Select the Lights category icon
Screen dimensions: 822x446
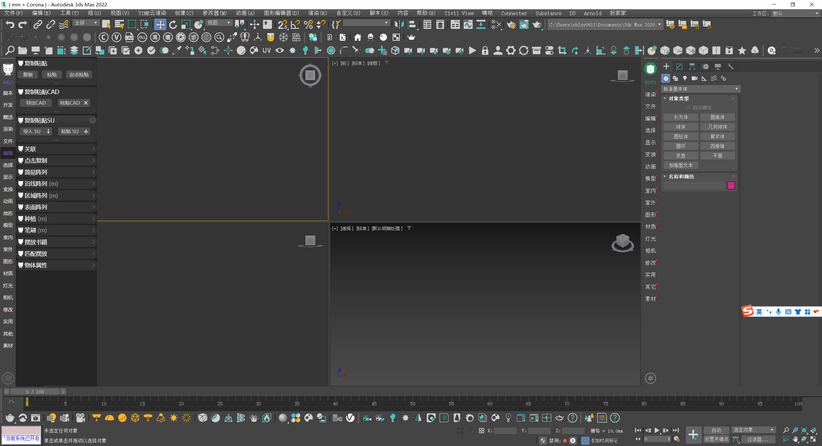[685, 78]
